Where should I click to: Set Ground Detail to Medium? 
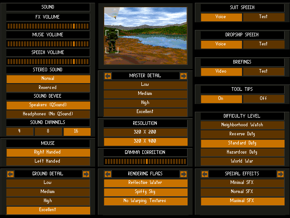[48, 192]
